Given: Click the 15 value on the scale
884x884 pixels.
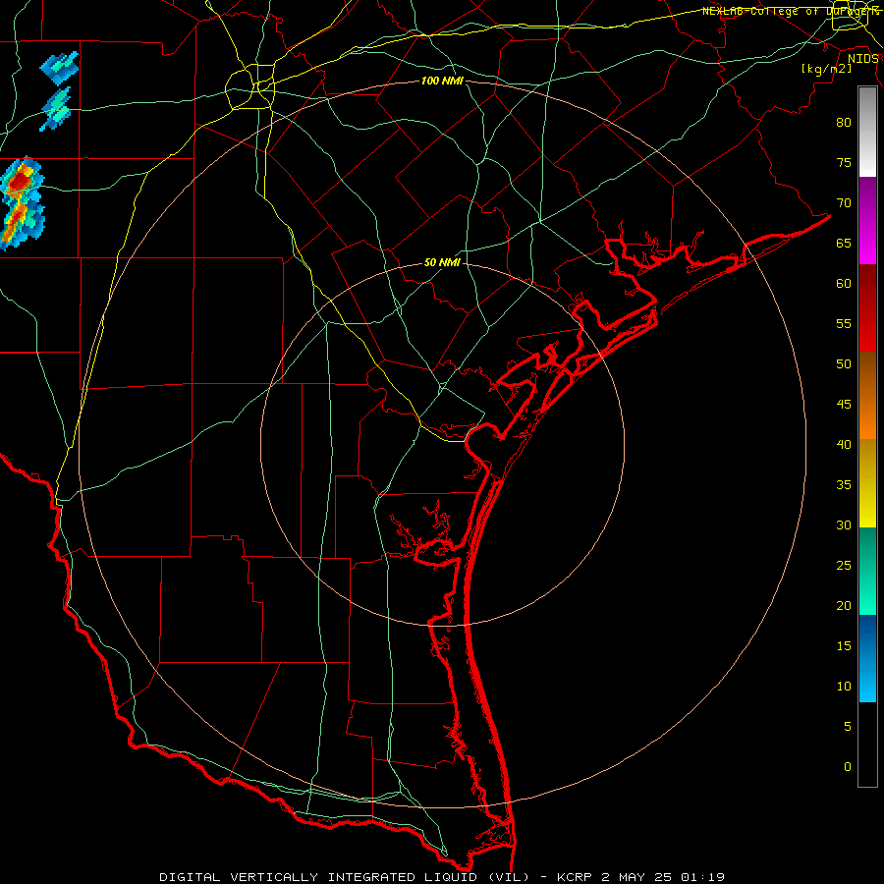Looking at the screenshot, I should click(x=844, y=645).
